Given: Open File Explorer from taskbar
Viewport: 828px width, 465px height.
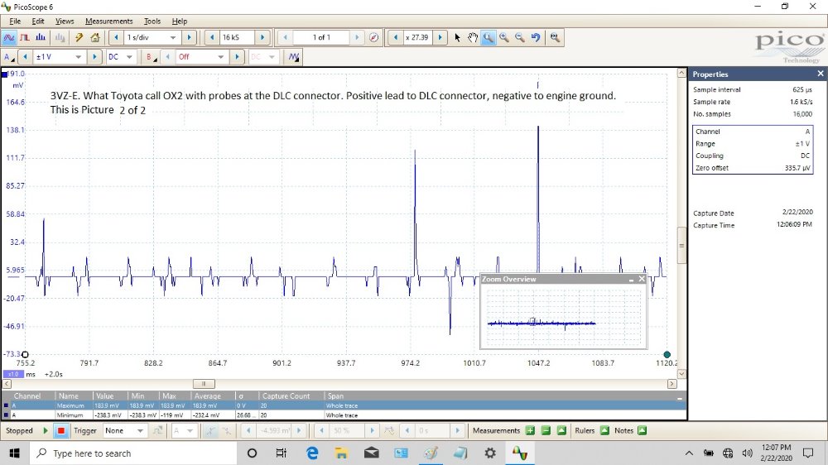Looking at the screenshot, I should click(x=341, y=453).
